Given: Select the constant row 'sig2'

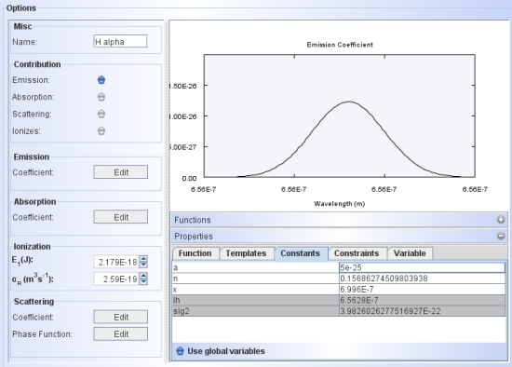Looking at the screenshot, I should (256, 311).
